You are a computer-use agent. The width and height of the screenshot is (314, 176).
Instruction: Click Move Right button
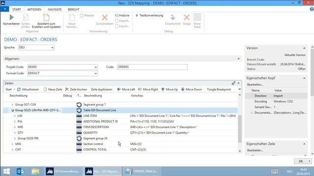pos(148,89)
